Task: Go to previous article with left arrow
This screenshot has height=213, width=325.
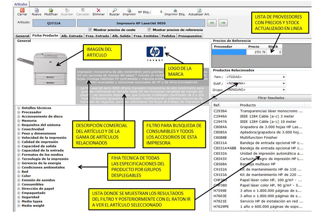Action: 212,23
